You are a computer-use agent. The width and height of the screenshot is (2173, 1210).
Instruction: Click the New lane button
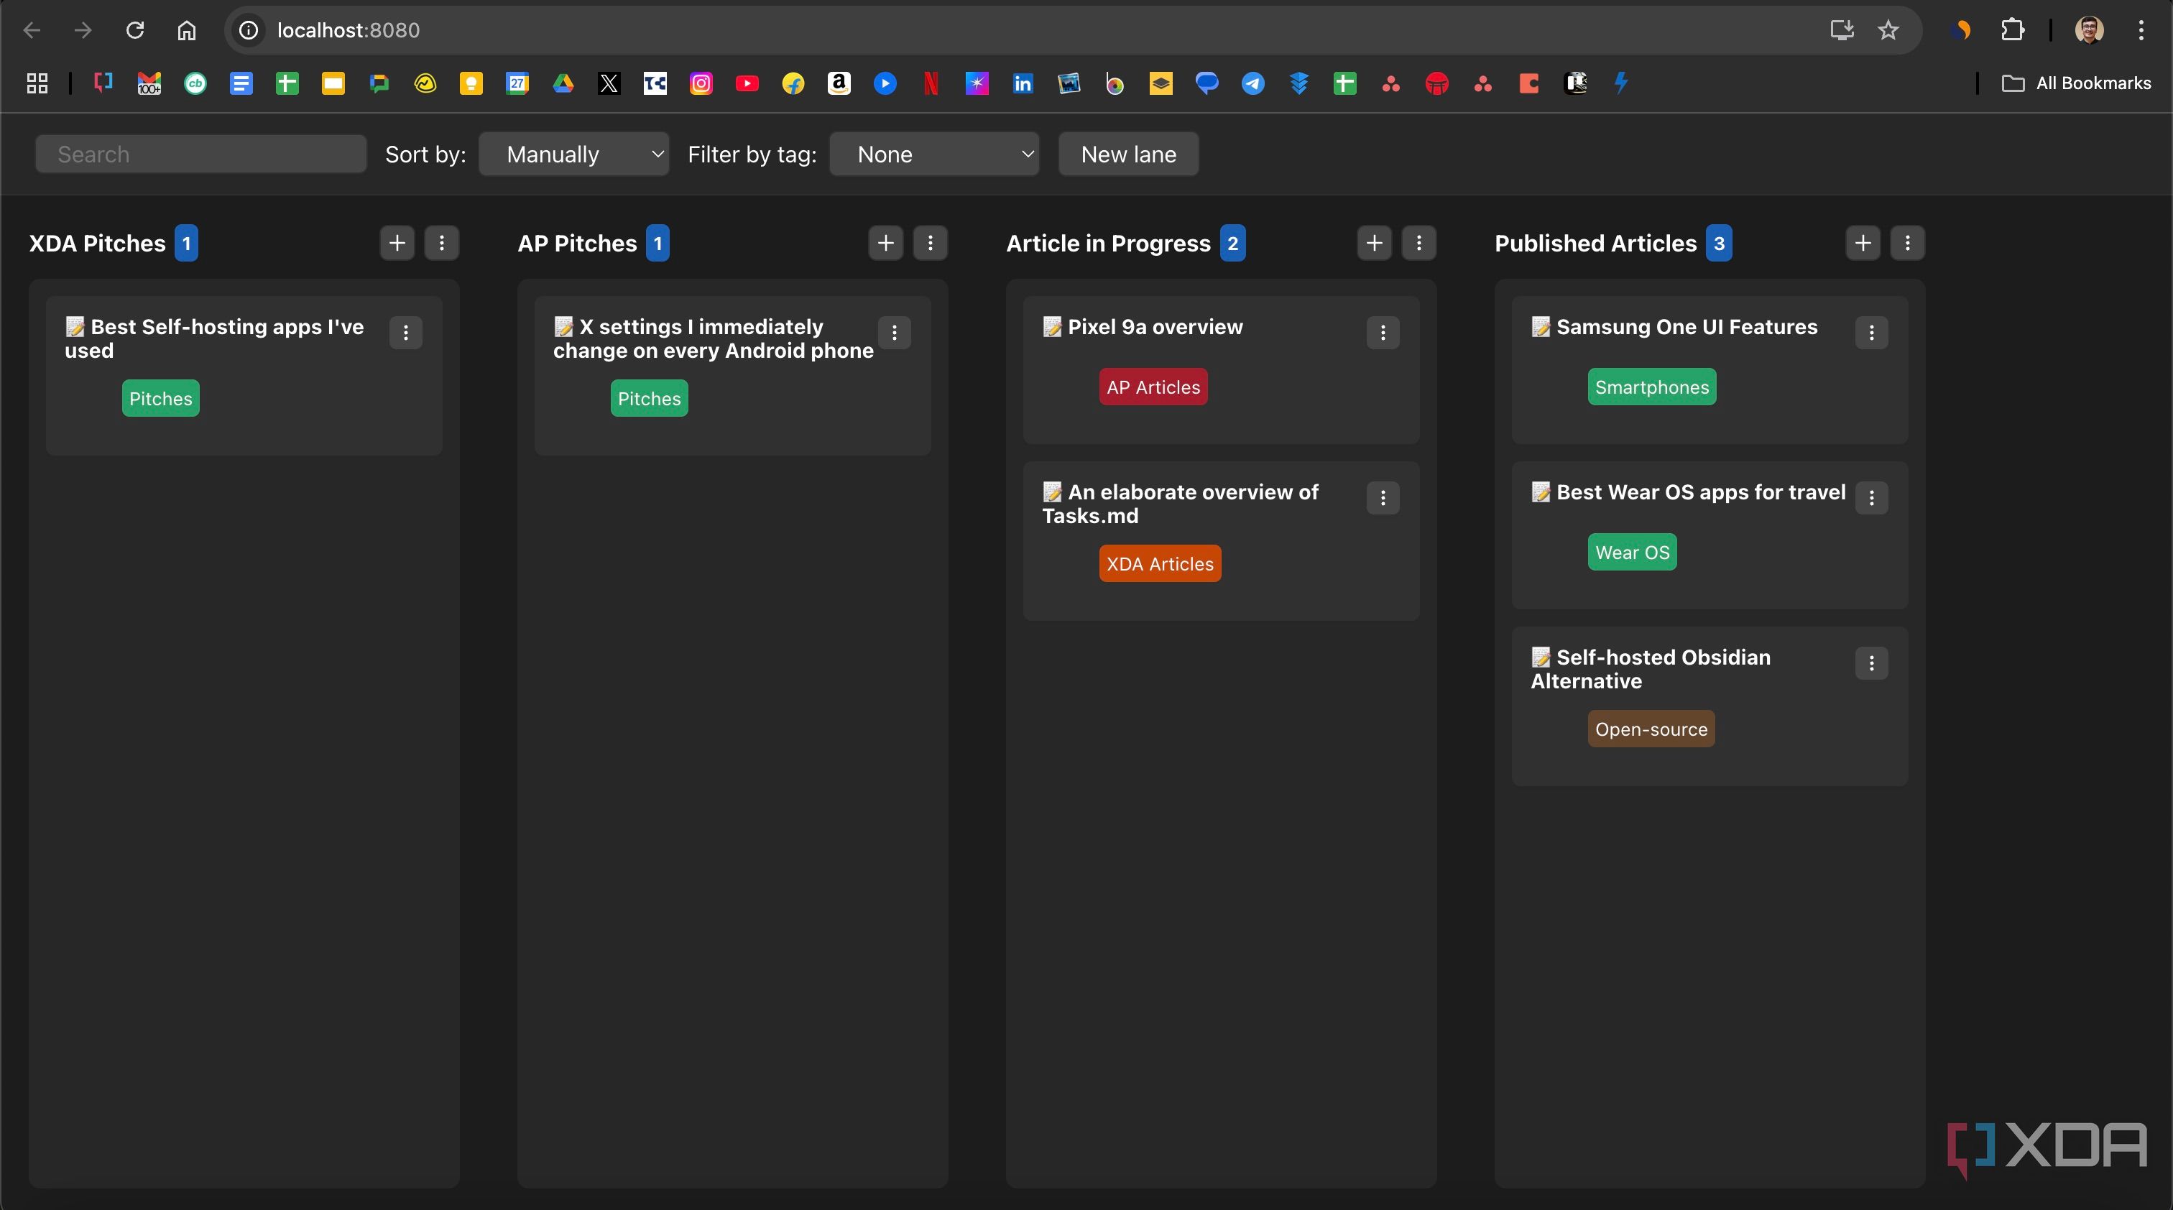click(x=1128, y=154)
